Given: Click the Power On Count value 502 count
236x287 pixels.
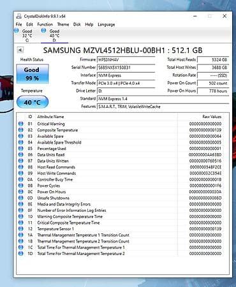Looking at the screenshot, I should (x=213, y=83).
